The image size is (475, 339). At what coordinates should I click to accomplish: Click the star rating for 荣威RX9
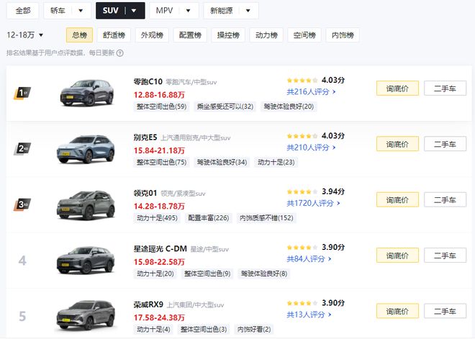point(302,303)
